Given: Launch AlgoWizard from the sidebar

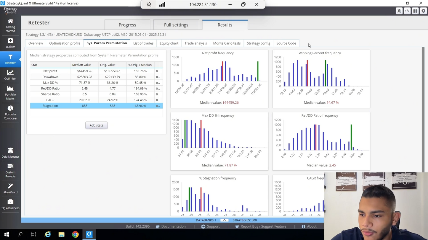Looking at the screenshot, I should 10,188.
